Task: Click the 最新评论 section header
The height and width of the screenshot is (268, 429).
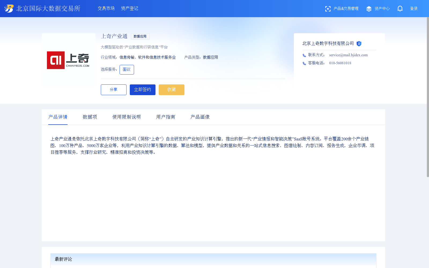Action: 213,259
